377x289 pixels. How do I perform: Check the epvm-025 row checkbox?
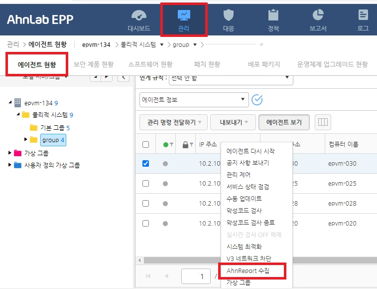145,183
